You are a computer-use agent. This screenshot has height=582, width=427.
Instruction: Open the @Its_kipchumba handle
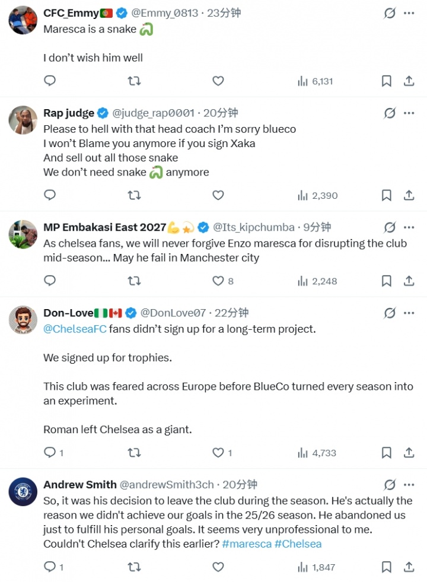pos(254,227)
